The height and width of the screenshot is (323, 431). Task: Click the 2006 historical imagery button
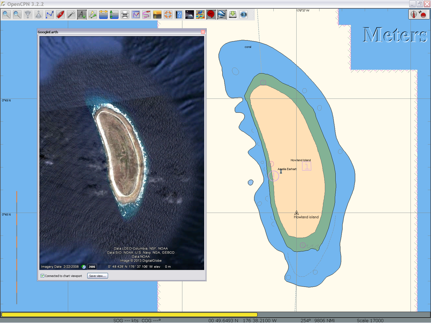click(x=92, y=267)
